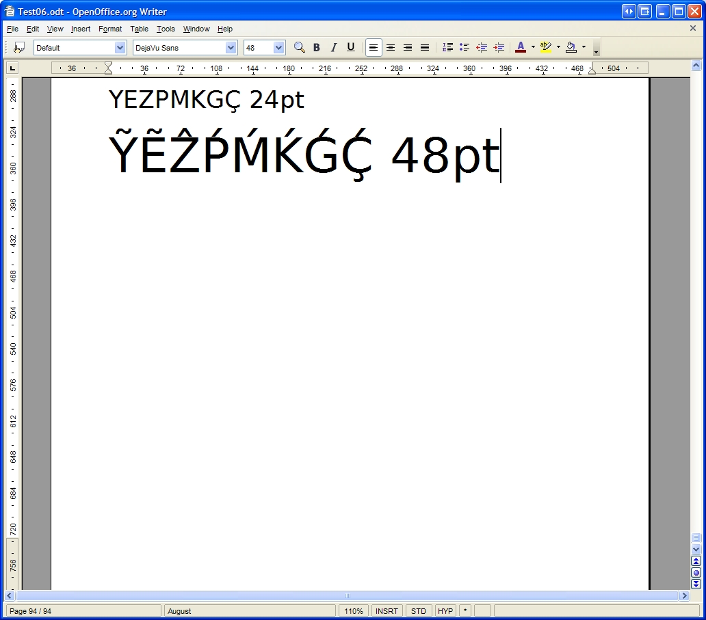Open the Table menu
This screenshot has height=620, width=706.
tap(139, 29)
